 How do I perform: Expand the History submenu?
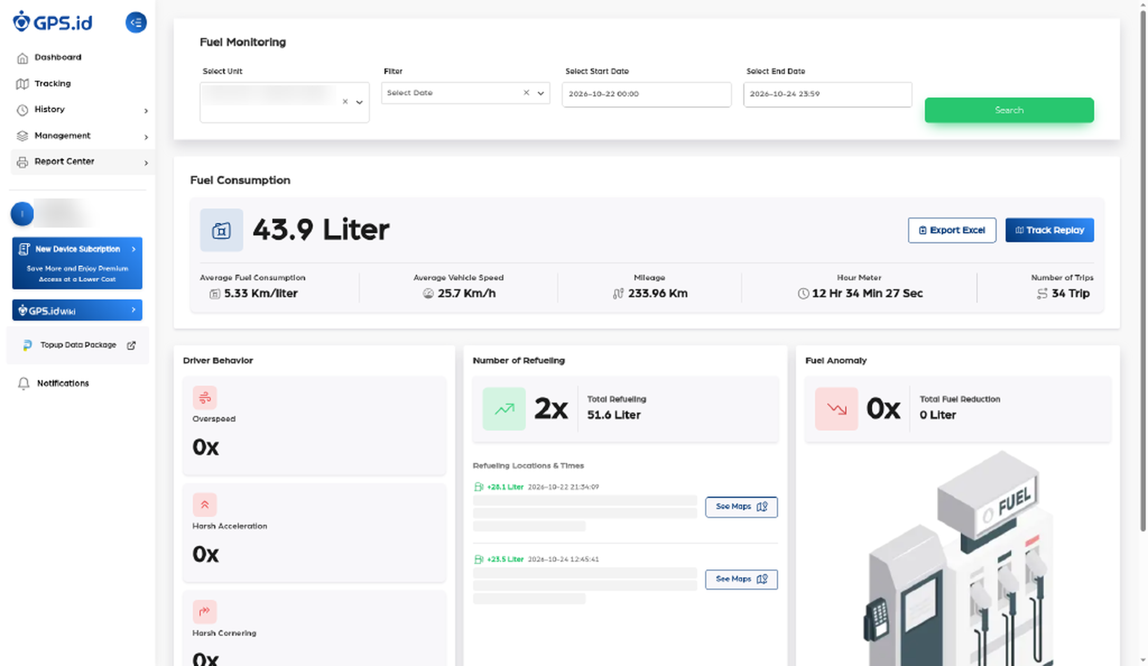(x=82, y=110)
